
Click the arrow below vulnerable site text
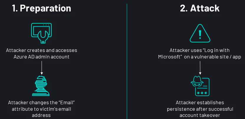coord(200,68)
